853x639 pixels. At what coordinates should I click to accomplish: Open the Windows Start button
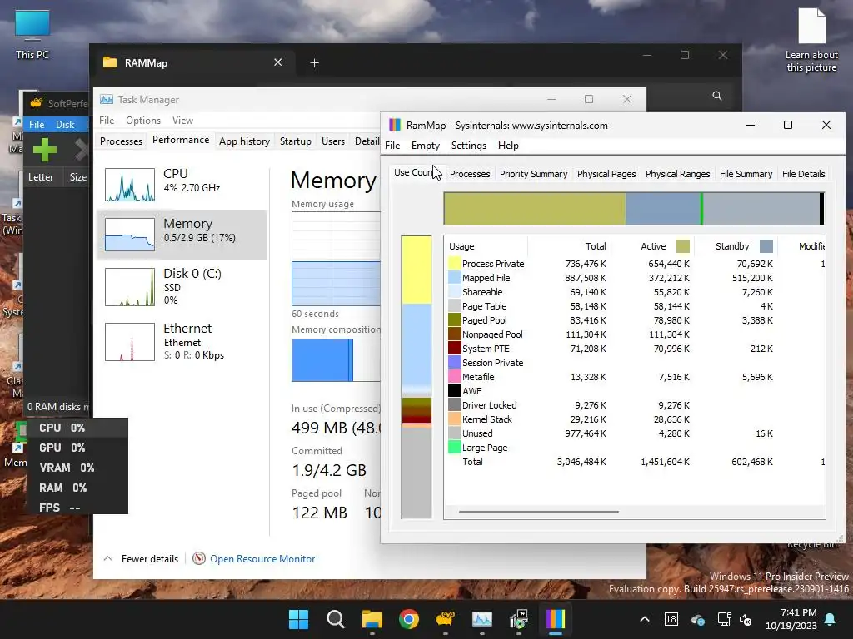(298, 619)
